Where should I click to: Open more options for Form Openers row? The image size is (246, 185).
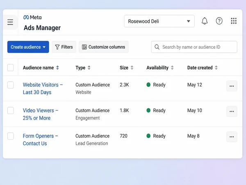[x=232, y=137]
